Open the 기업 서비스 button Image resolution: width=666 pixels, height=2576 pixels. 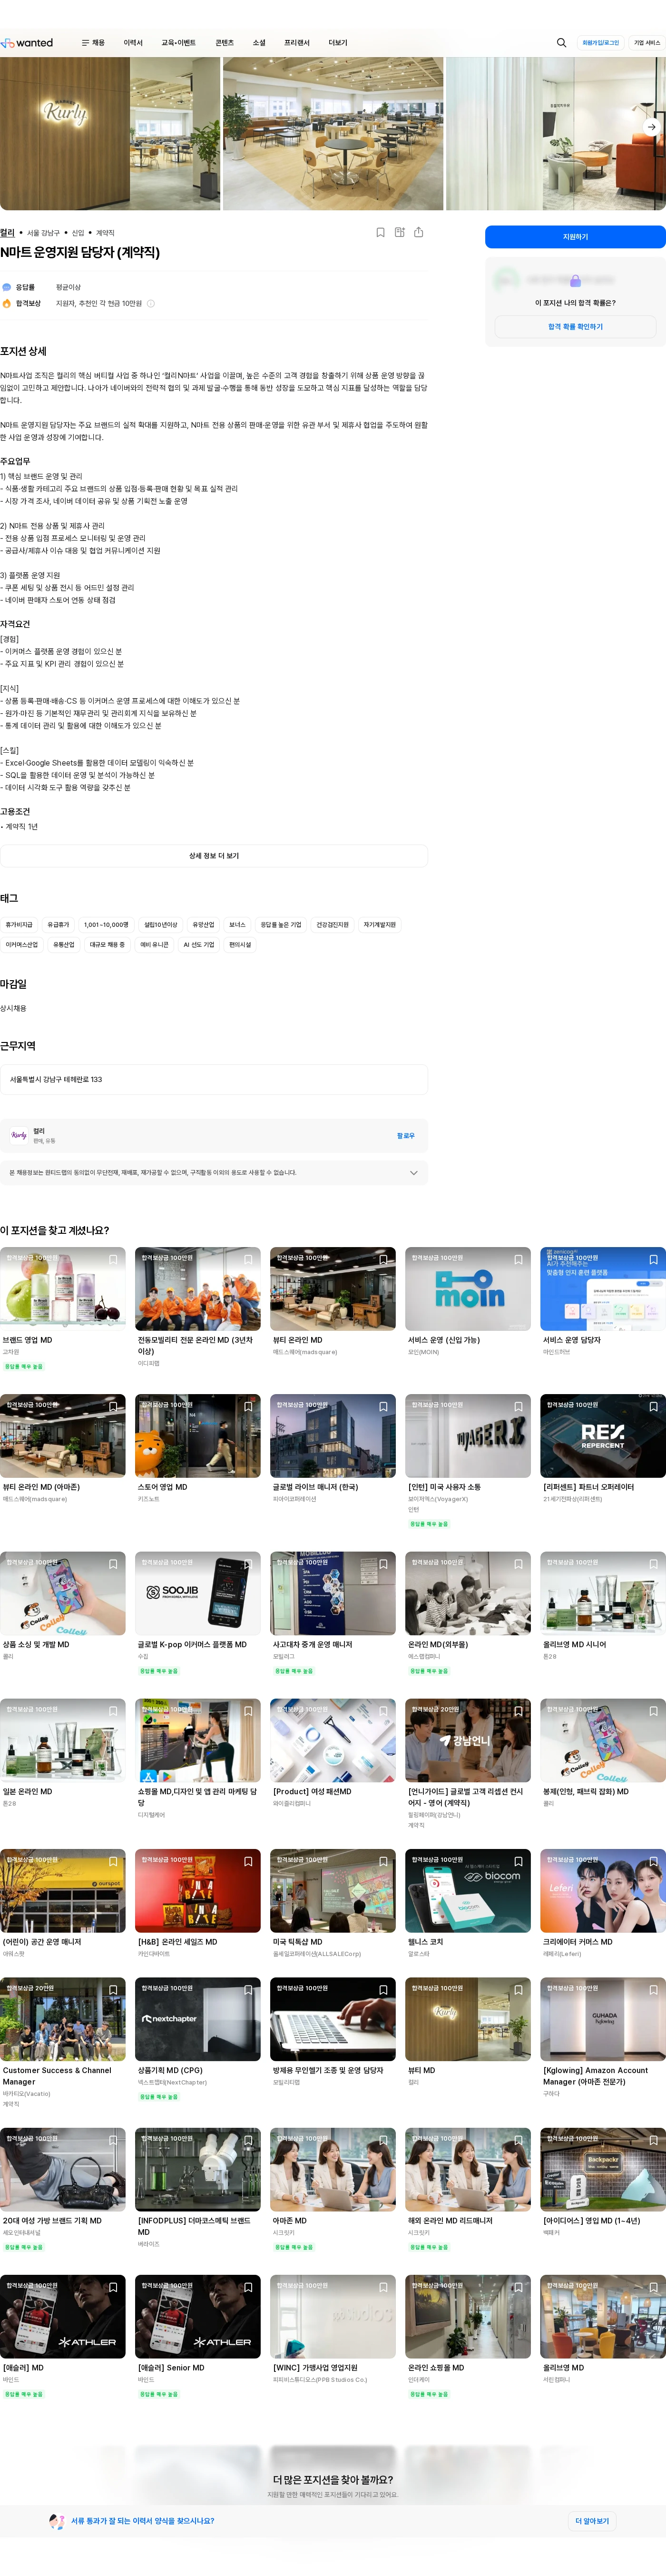[x=647, y=43]
